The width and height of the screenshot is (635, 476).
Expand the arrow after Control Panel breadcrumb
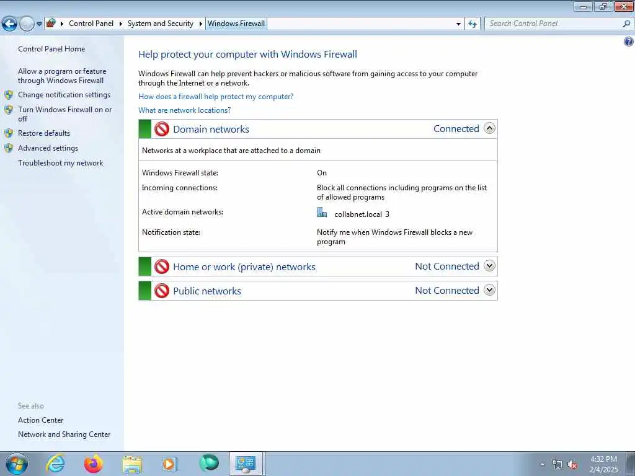click(x=120, y=24)
